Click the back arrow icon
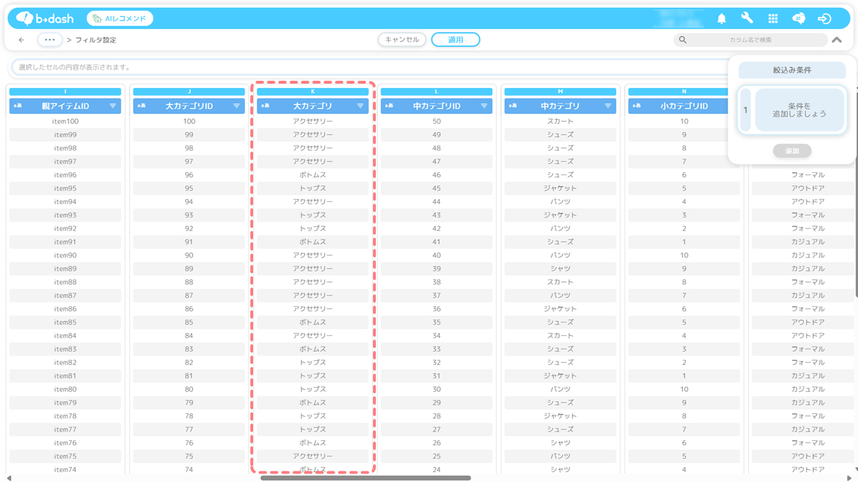The width and height of the screenshot is (858, 482). 21,40
